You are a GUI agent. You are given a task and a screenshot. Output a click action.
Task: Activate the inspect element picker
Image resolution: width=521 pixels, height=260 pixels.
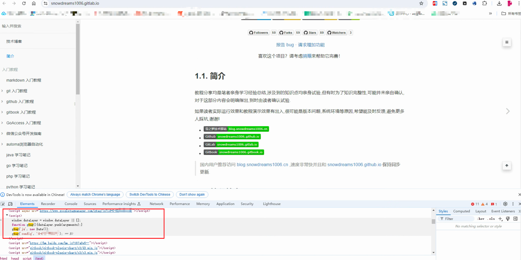pyautogui.click(x=3, y=204)
